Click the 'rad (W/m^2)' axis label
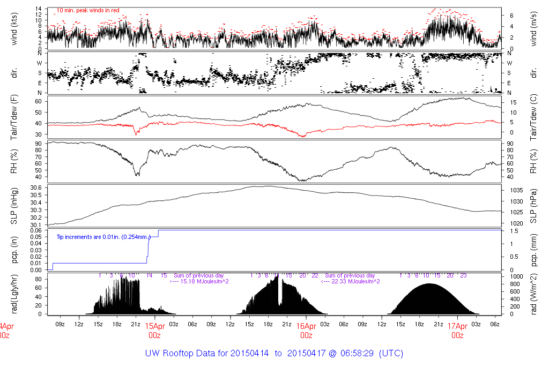 coord(533,294)
